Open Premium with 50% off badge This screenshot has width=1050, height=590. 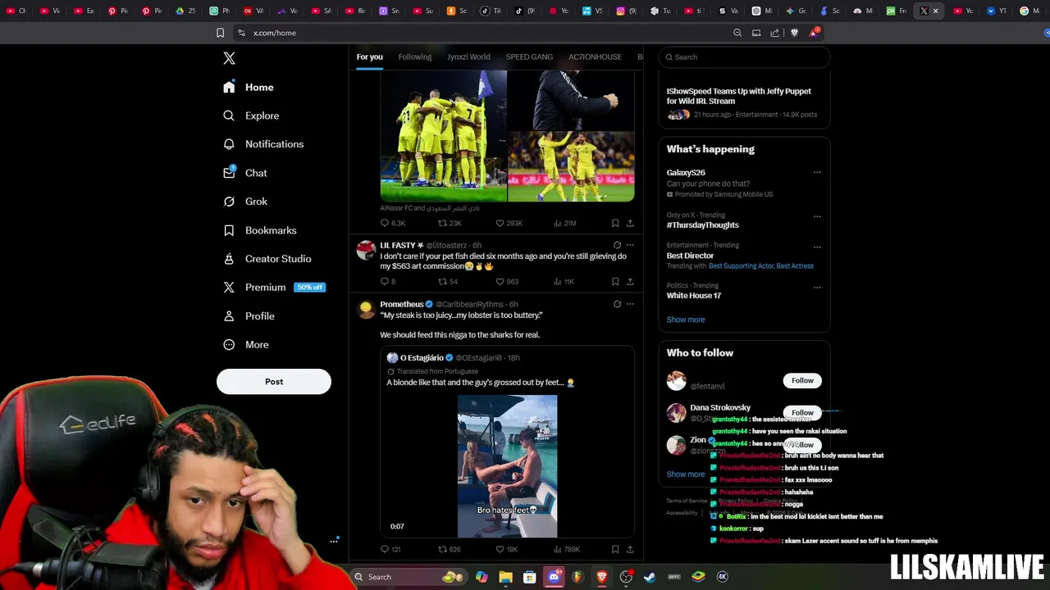(274, 288)
